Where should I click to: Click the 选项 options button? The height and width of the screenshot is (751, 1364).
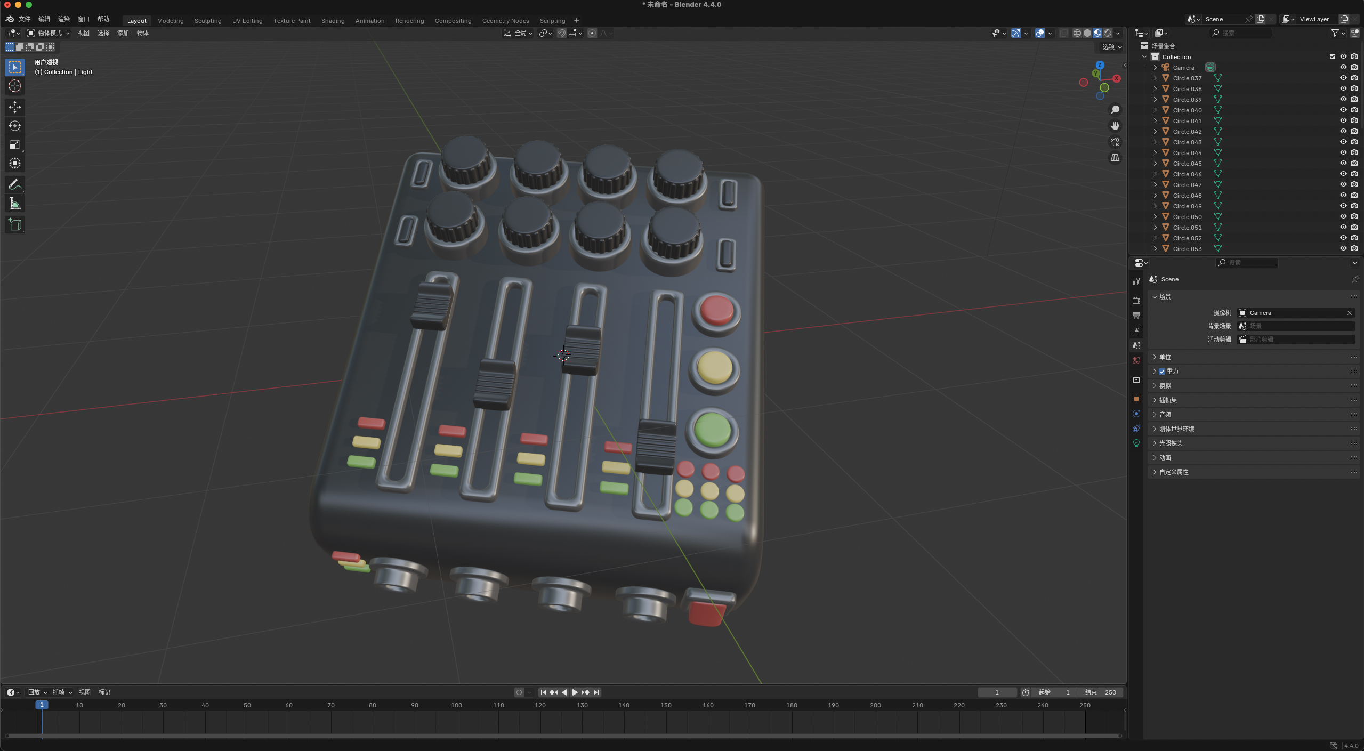pyautogui.click(x=1111, y=47)
